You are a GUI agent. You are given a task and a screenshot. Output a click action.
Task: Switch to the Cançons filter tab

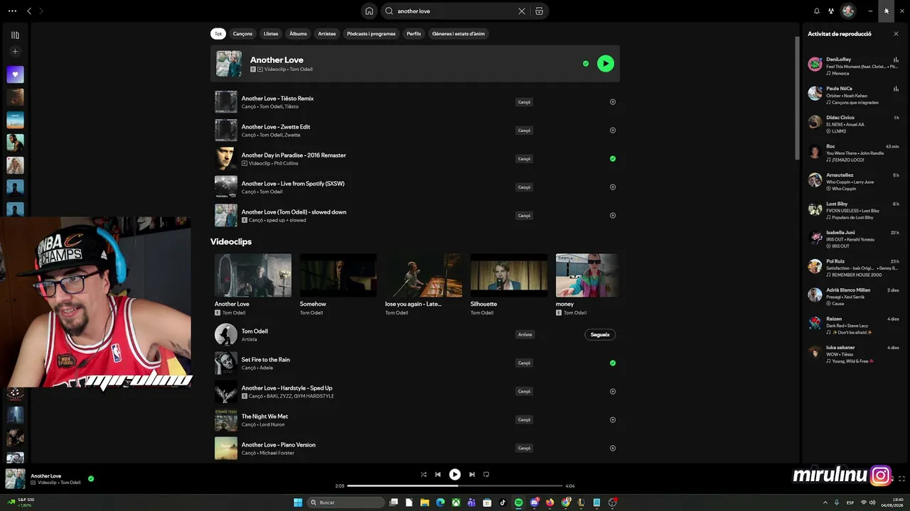(x=242, y=34)
